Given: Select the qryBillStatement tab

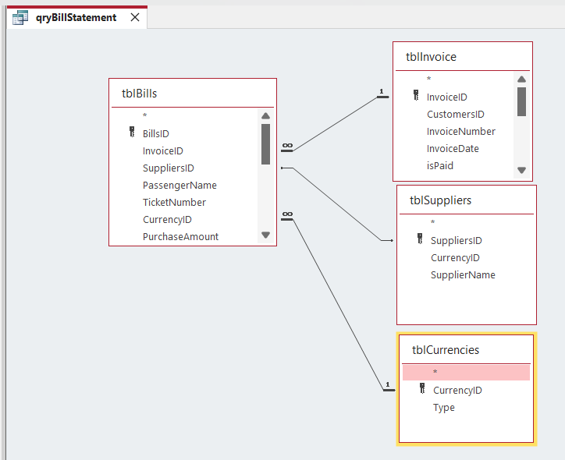Looking at the screenshot, I should (x=76, y=17).
